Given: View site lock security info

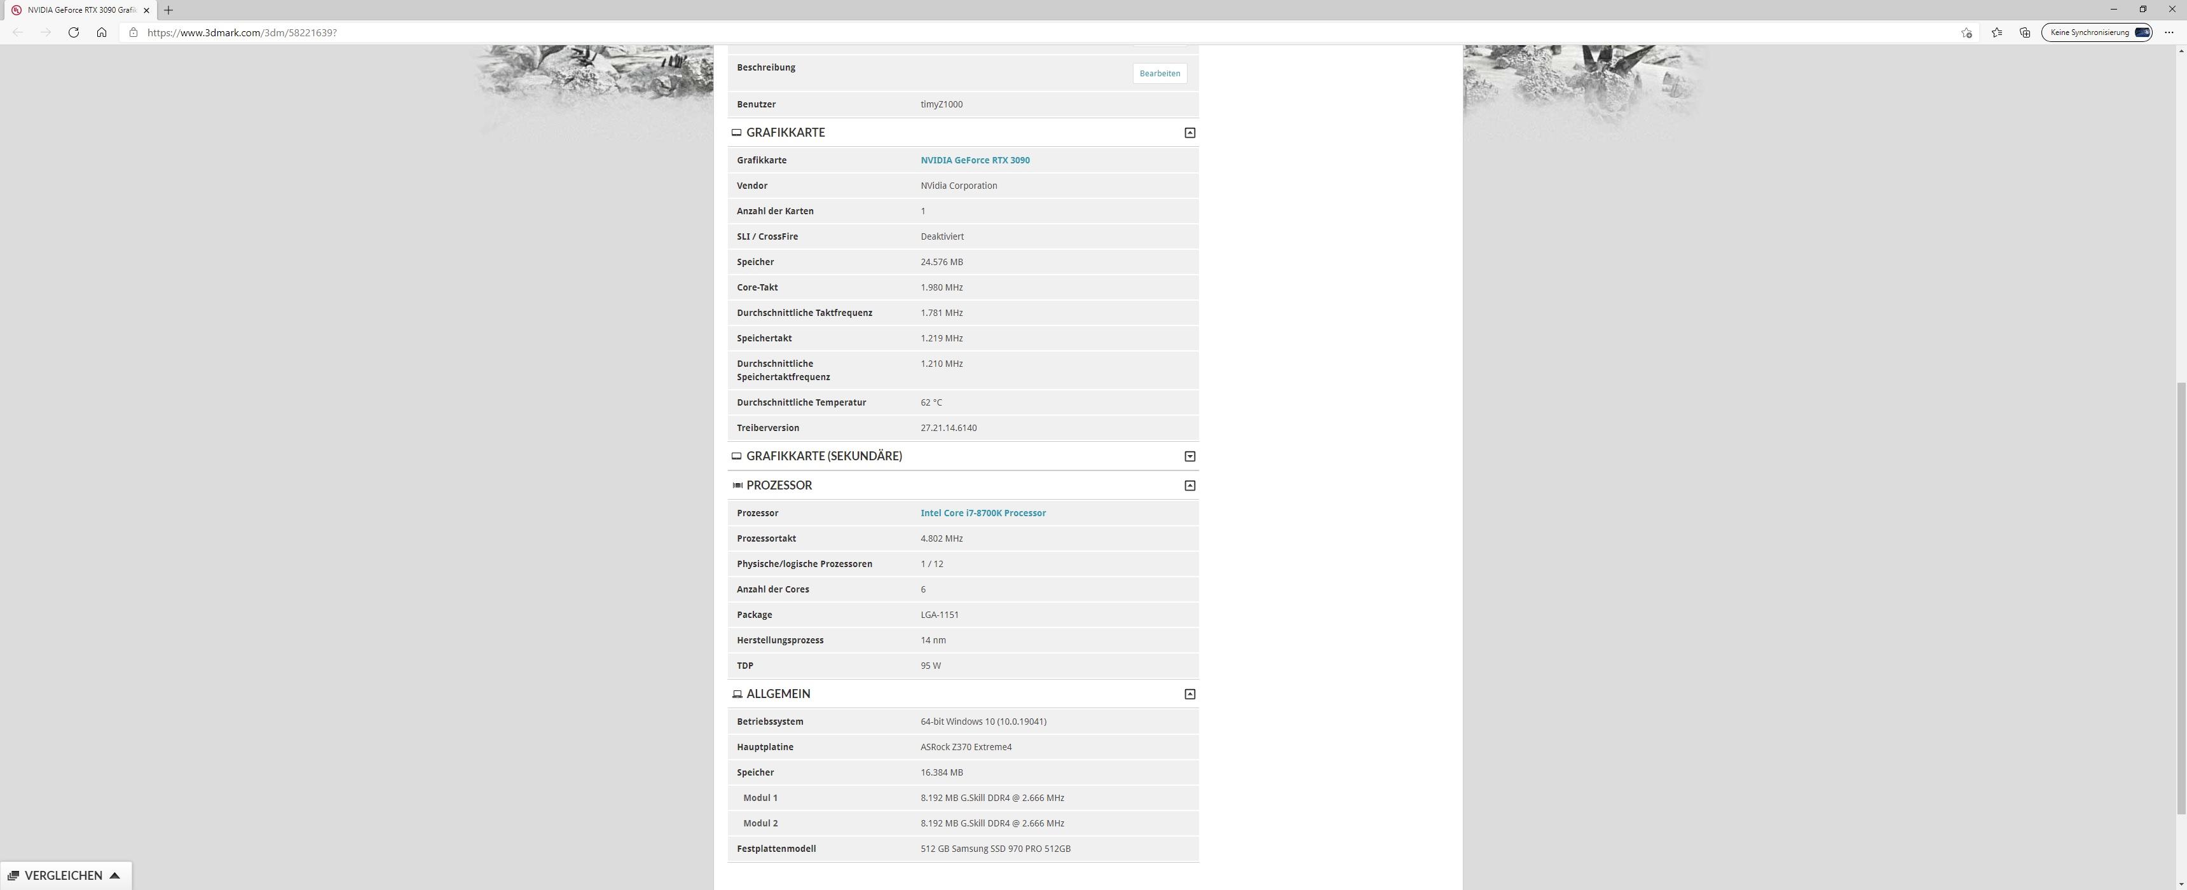Looking at the screenshot, I should click(134, 32).
